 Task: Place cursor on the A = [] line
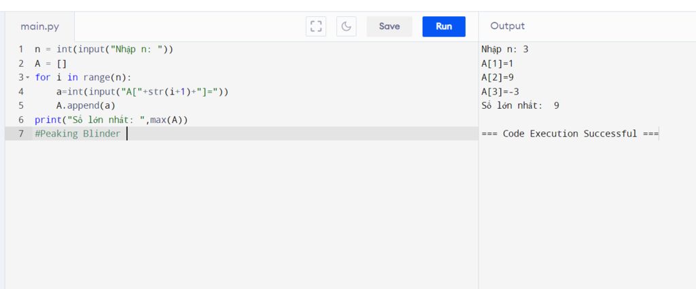pyautogui.click(x=50, y=63)
